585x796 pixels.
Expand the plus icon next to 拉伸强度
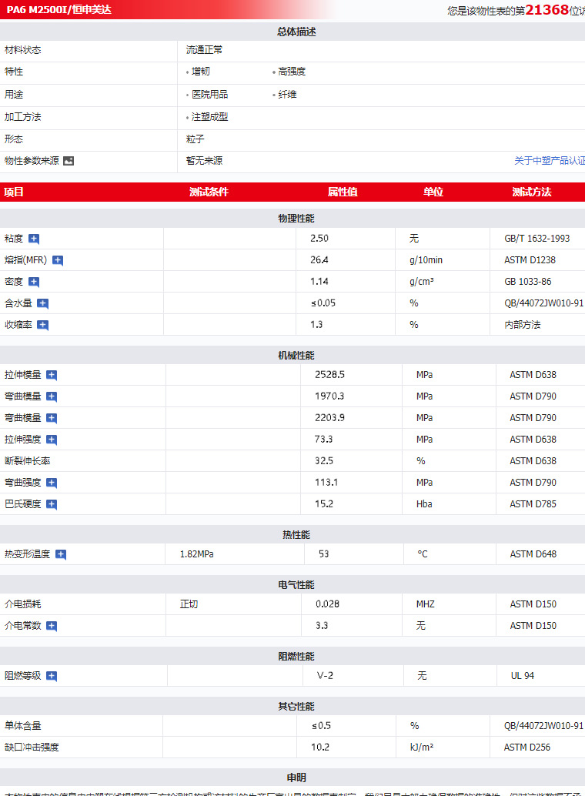52,440
